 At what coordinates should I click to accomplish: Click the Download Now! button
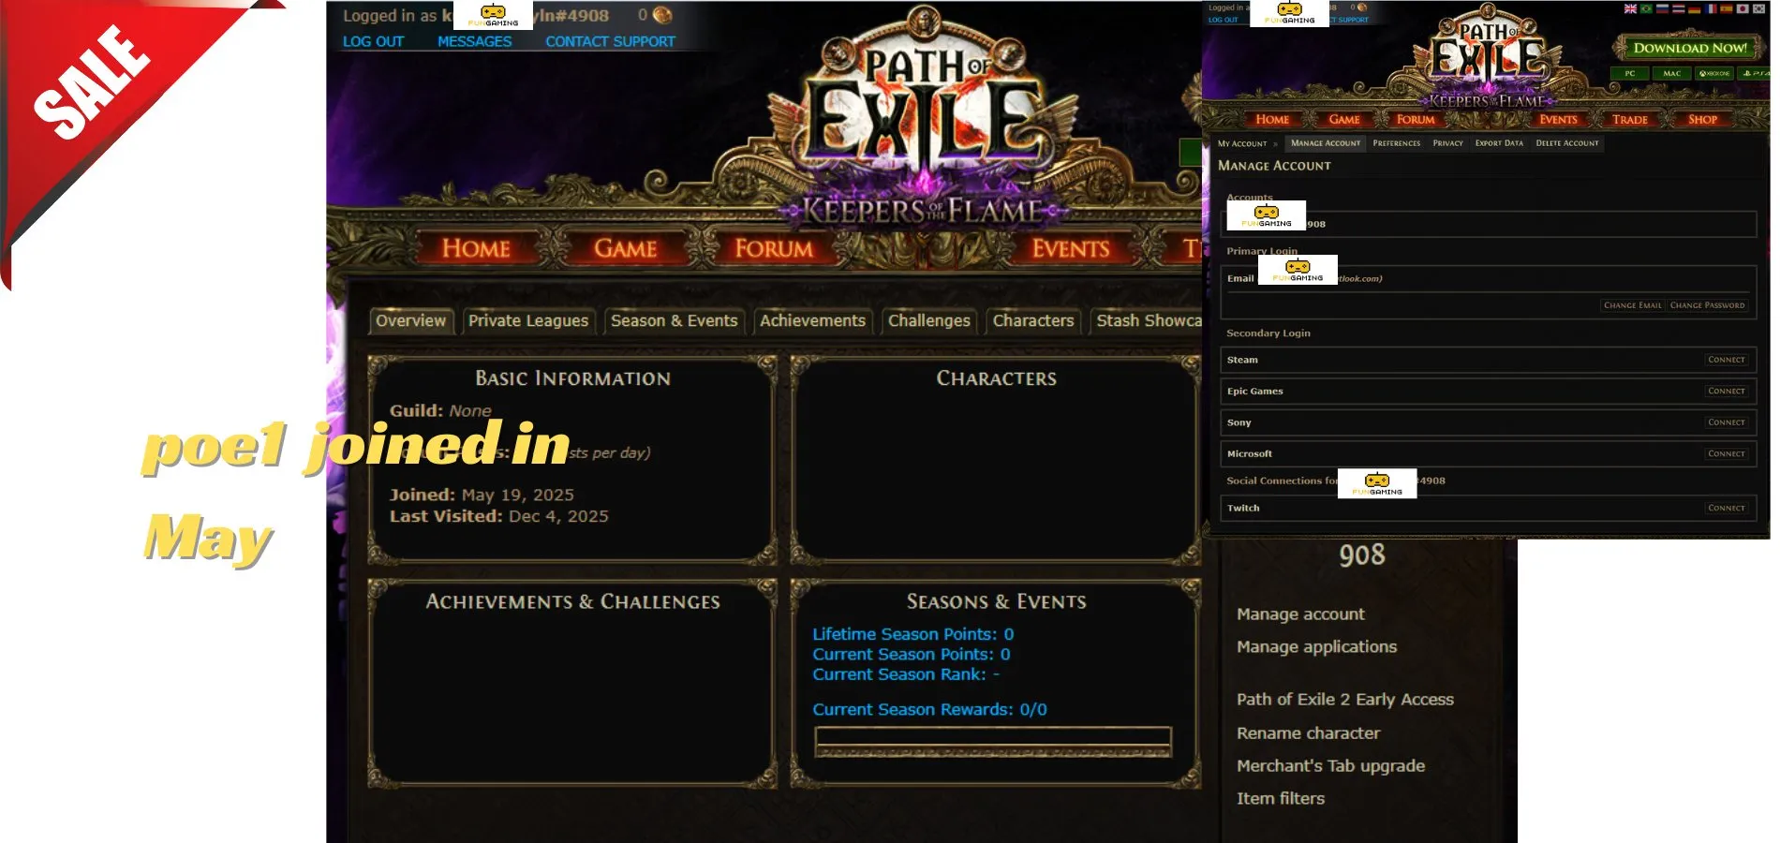pyautogui.click(x=1690, y=48)
